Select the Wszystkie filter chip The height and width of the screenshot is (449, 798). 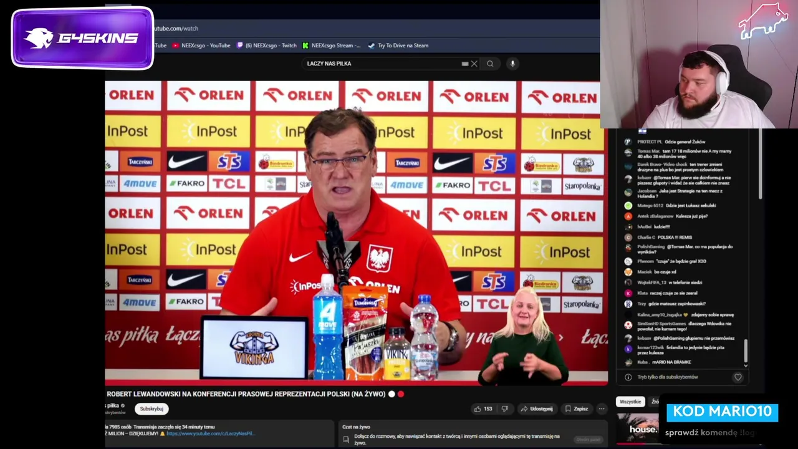click(x=630, y=402)
